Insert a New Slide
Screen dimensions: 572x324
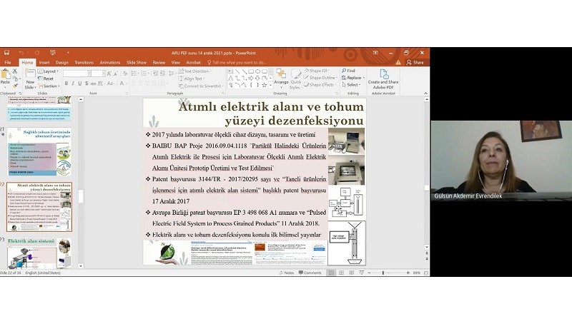point(30,79)
